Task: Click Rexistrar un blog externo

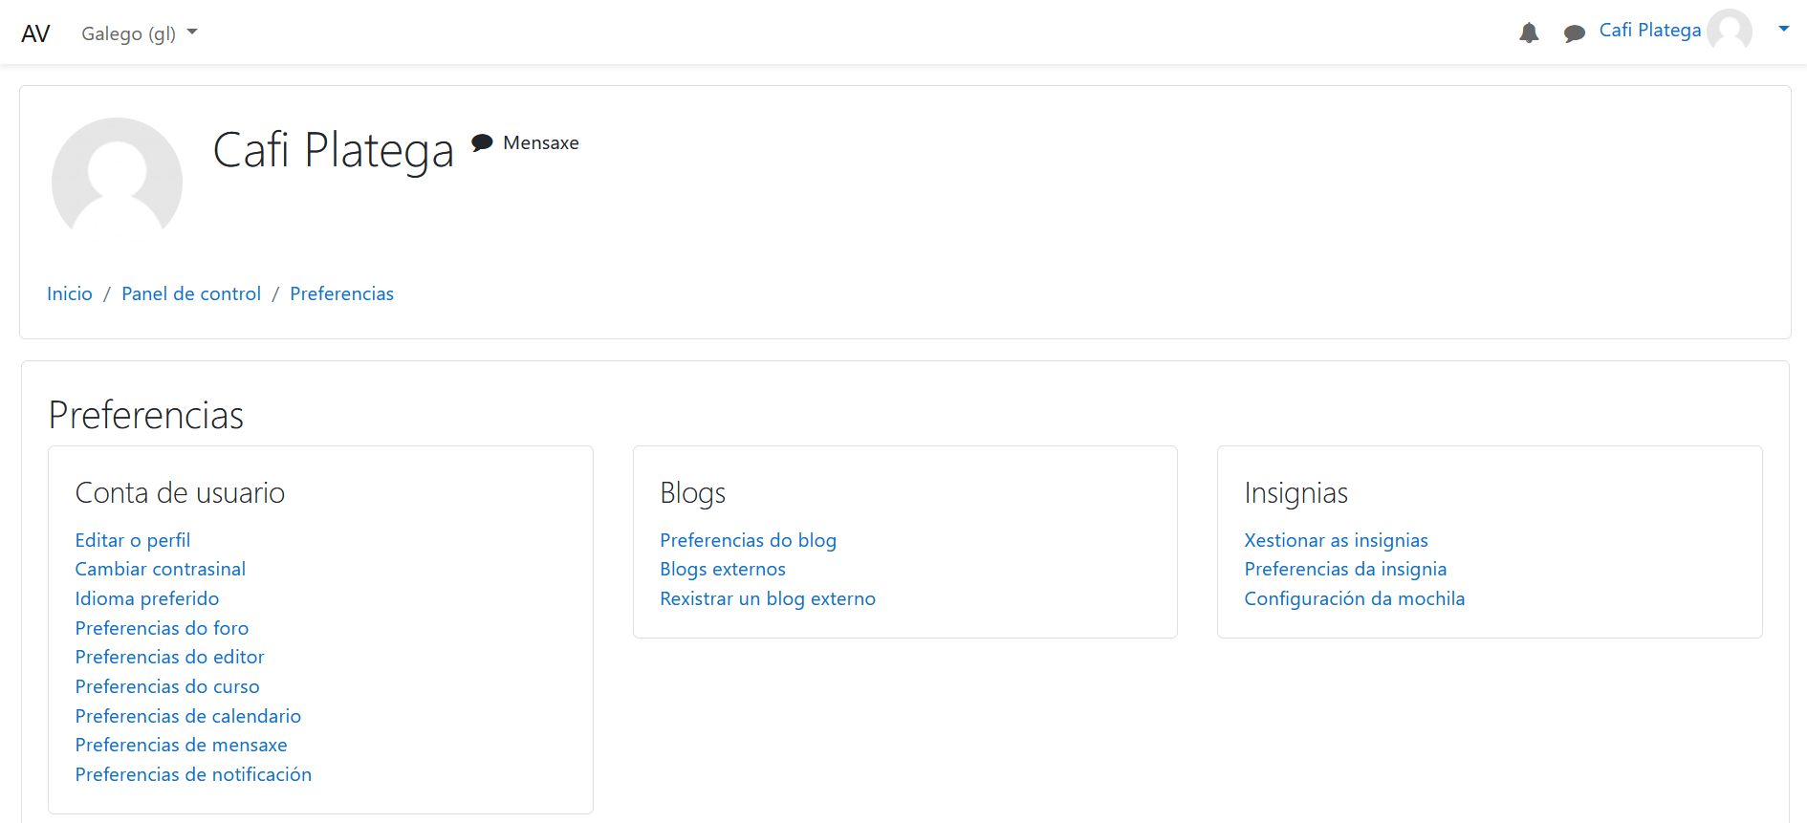Action: tap(768, 598)
